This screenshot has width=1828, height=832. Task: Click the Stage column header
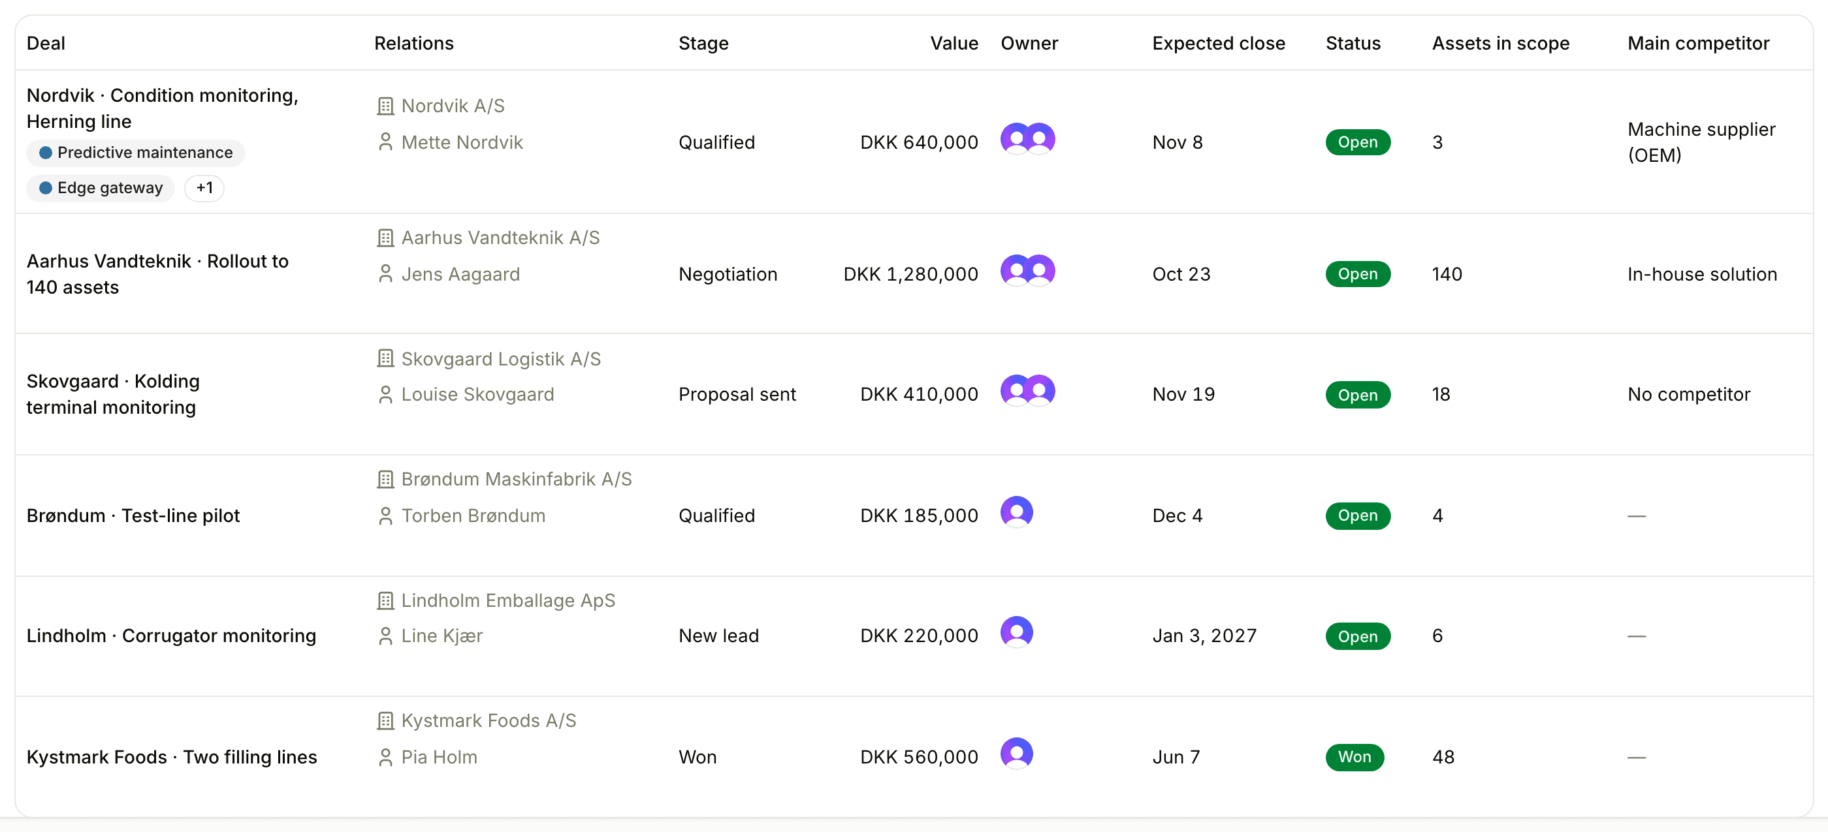pyautogui.click(x=703, y=43)
